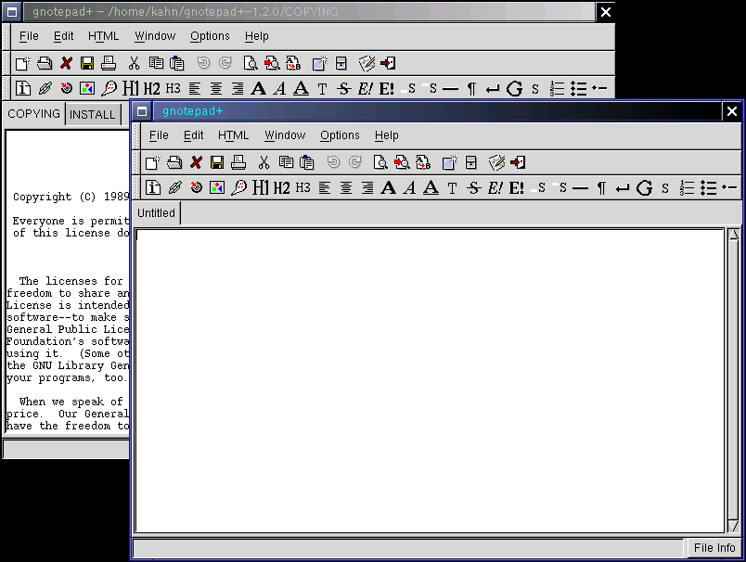Click inside the empty Untitled text area

tap(430, 380)
